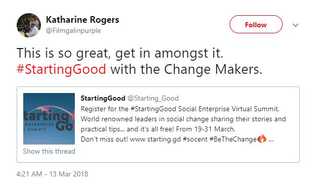
Task: Visit the @Filmgalinpurple handle
Action: (73, 31)
